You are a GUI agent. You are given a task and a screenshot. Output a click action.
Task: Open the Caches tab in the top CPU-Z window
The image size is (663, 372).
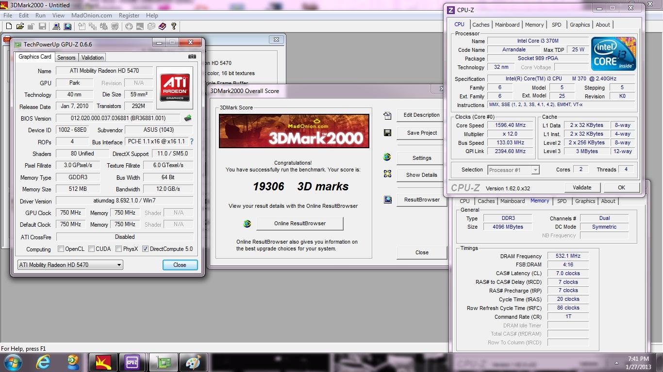(481, 25)
